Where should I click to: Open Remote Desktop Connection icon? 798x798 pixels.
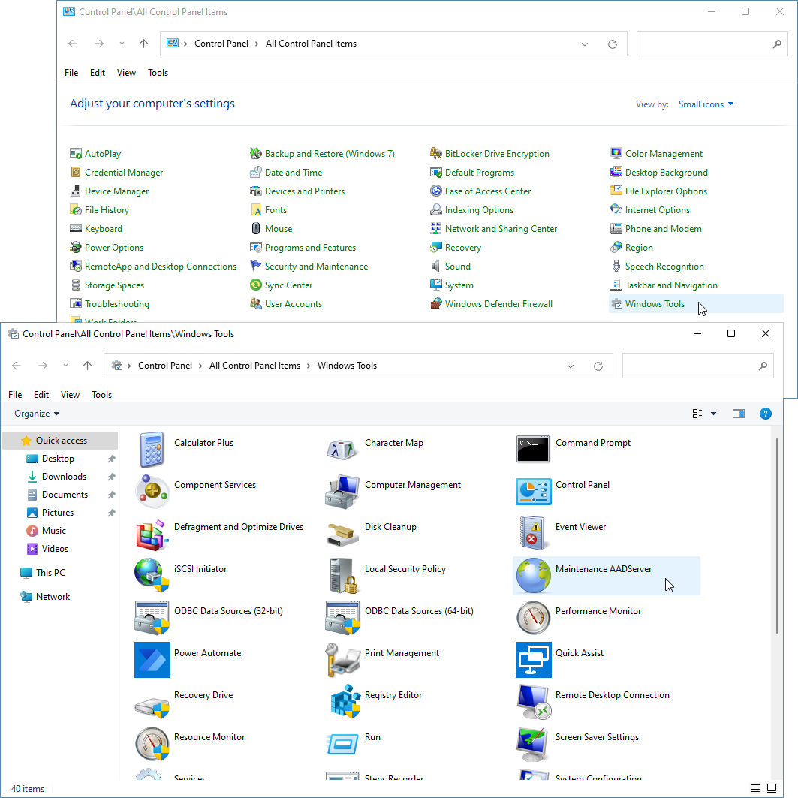click(x=534, y=702)
